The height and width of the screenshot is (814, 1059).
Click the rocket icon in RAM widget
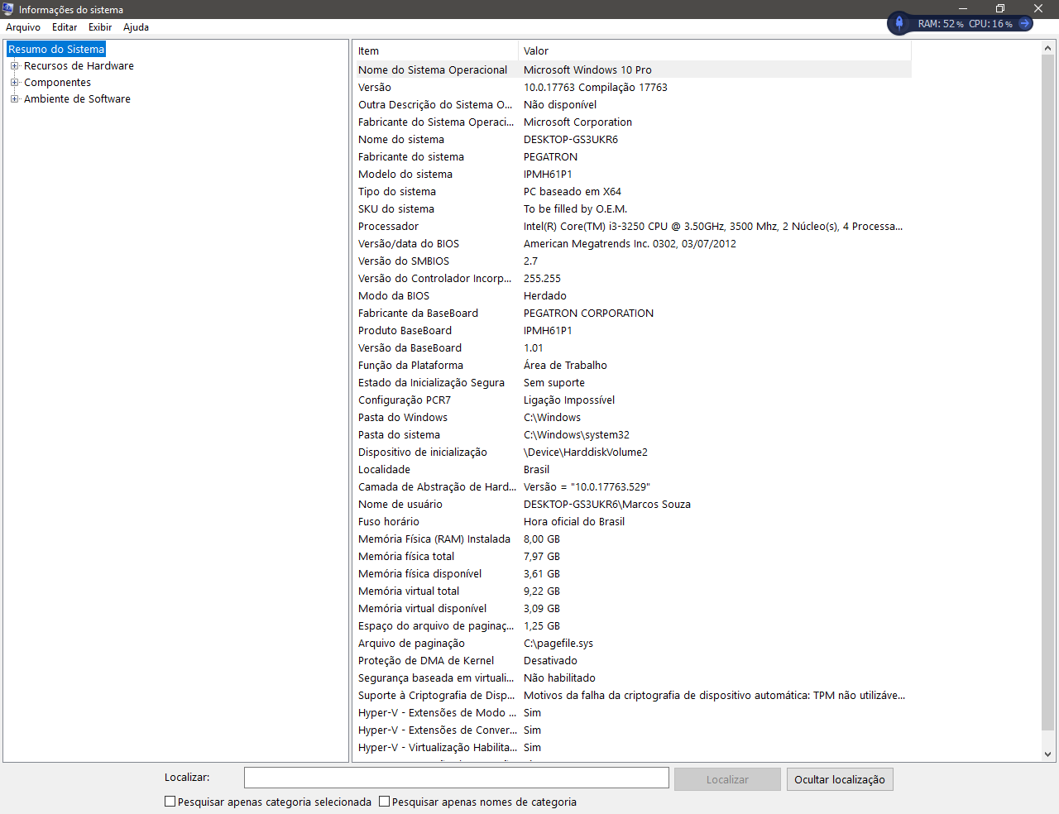click(899, 23)
